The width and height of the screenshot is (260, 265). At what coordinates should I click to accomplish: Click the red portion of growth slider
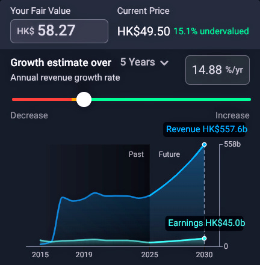point(42,99)
